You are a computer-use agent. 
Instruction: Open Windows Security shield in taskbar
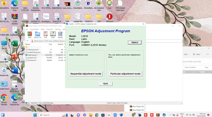pyautogui.click(x=121, y=115)
